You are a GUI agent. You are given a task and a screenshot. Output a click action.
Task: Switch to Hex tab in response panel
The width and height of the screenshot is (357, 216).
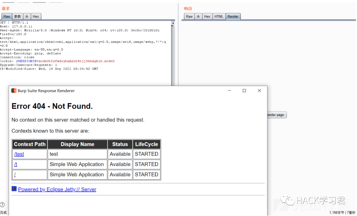pos(207,17)
